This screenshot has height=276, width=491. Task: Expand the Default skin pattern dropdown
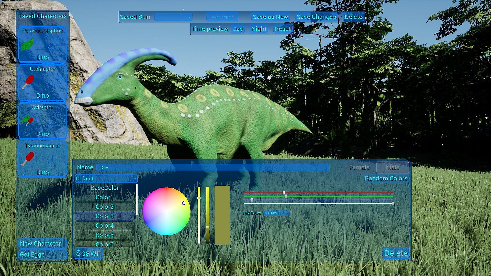(106, 178)
